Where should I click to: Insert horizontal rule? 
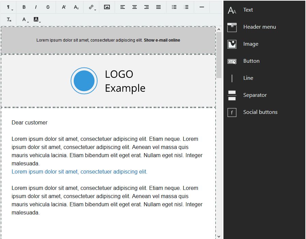(202, 7)
